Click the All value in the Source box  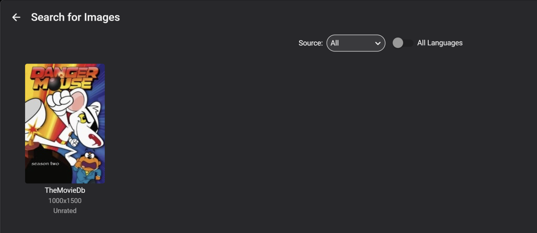point(335,43)
